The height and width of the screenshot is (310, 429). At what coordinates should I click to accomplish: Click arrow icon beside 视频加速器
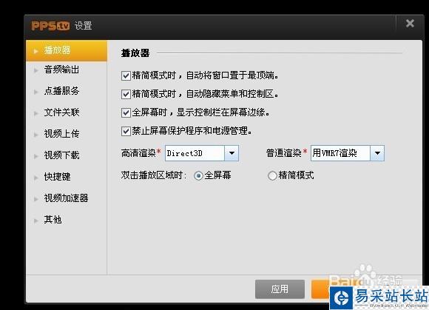[x=36, y=199]
